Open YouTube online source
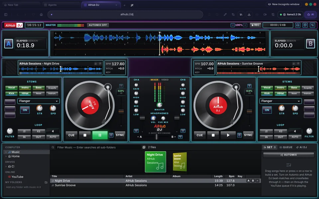319x199 pixels. (x=16, y=177)
